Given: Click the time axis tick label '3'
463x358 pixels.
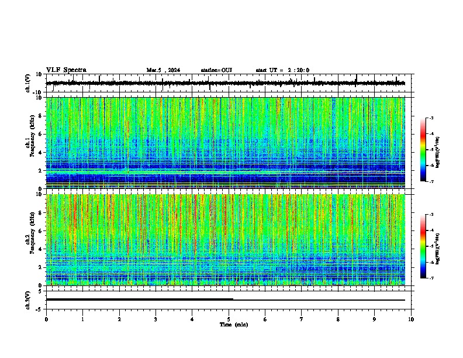Looking at the screenshot, I should tap(156, 319).
